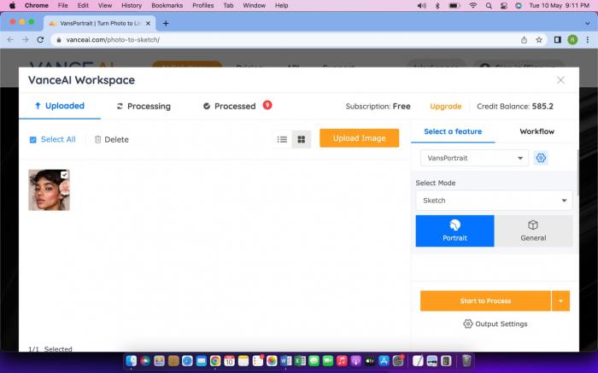Open Finder from the dock
This screenshot has width=598, height=373.
[x=132, y=360]
